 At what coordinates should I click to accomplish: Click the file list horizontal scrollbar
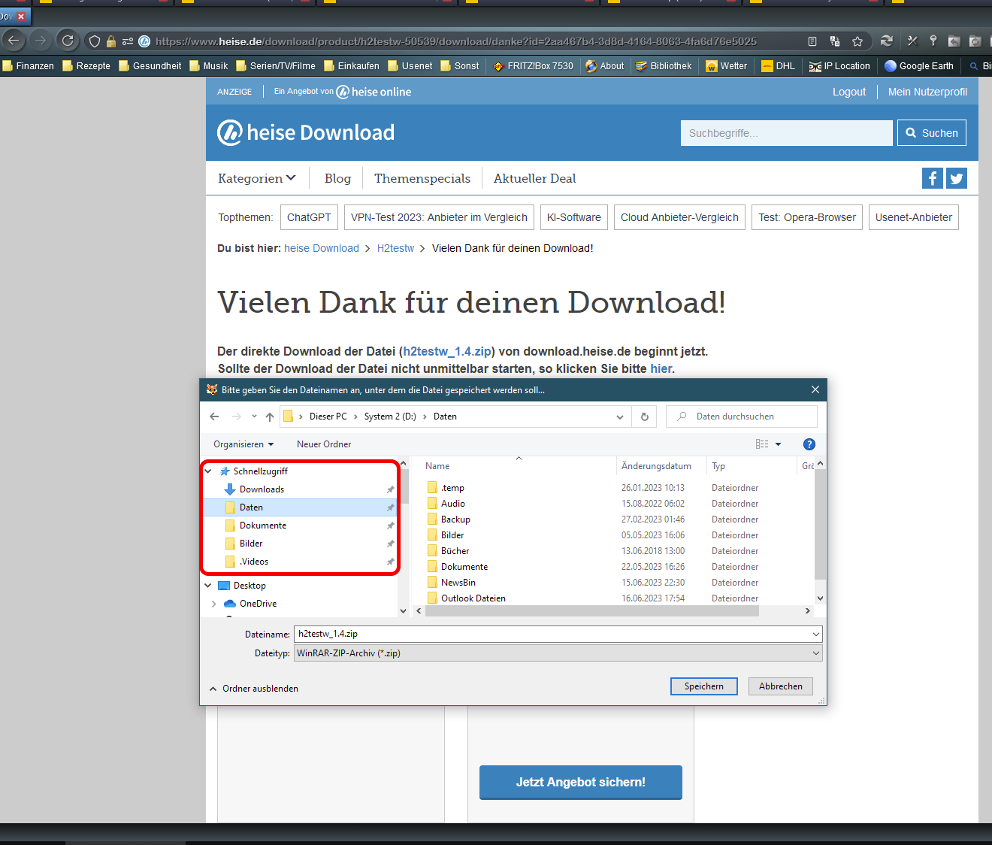click(x=592, y=611)
